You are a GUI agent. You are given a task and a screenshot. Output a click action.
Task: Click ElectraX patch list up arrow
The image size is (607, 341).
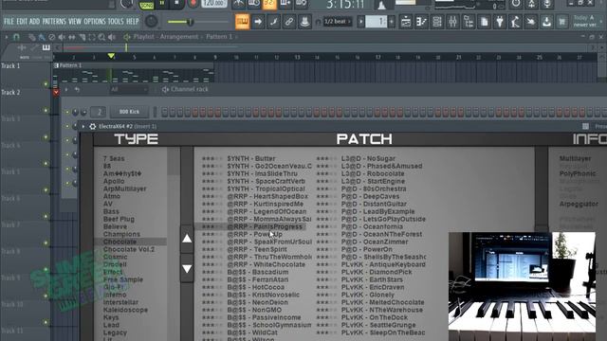tap(187, 239)
